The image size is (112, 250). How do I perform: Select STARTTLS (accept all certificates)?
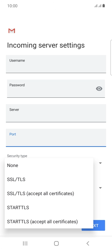click(x=49, y=222)
